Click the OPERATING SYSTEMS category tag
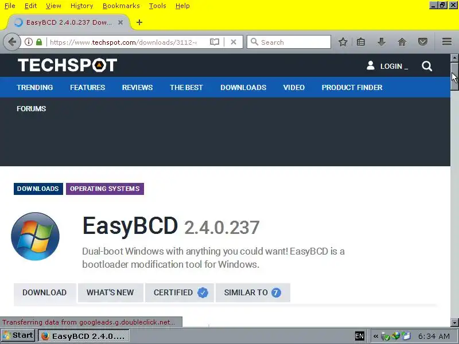 pyautogui.click(x=105, y=189)
